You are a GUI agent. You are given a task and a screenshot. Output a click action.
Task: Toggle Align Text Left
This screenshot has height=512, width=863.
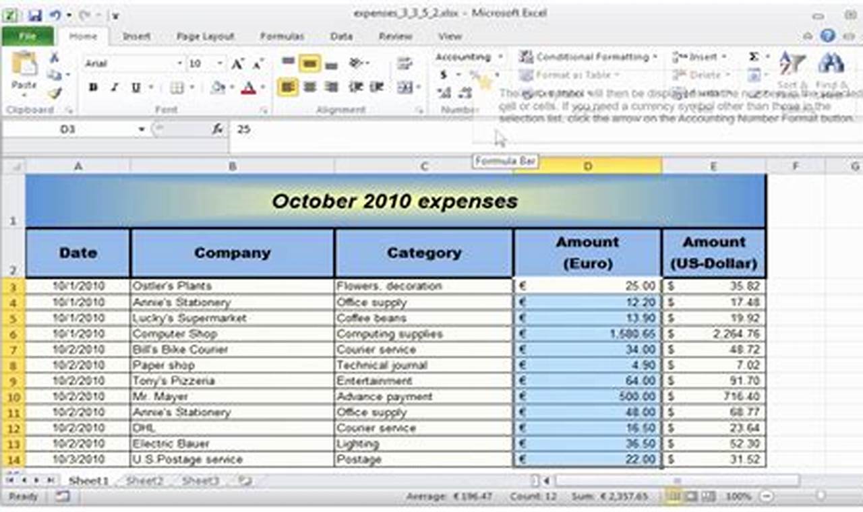click(x=289, y=87)
